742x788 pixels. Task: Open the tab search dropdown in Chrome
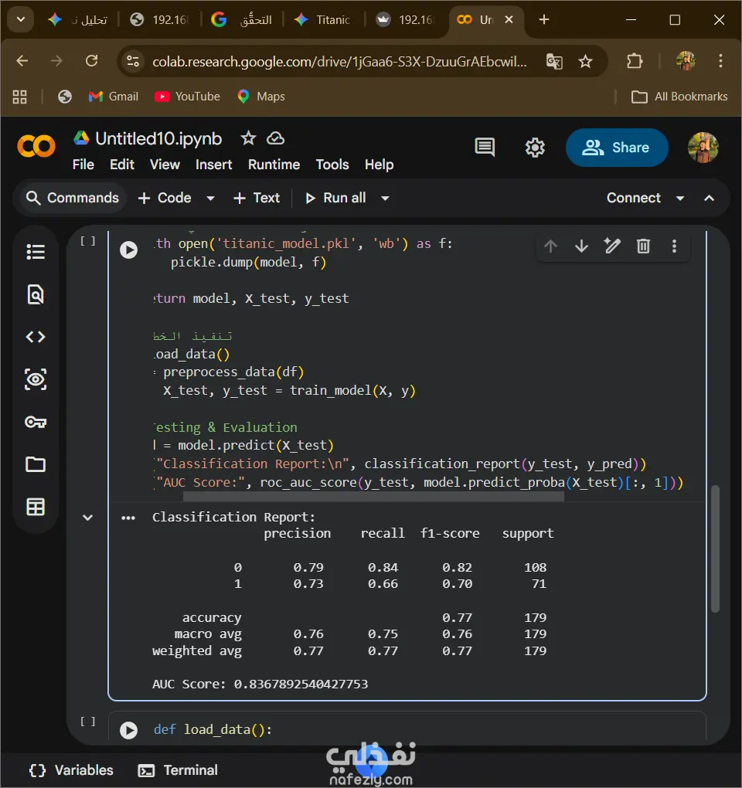(21, 19)
